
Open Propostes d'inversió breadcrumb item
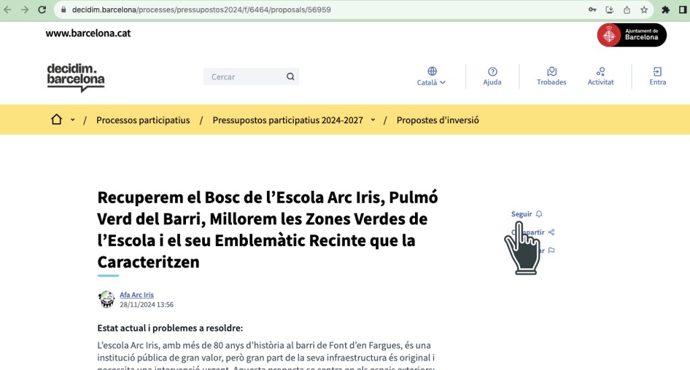(437, 120)
